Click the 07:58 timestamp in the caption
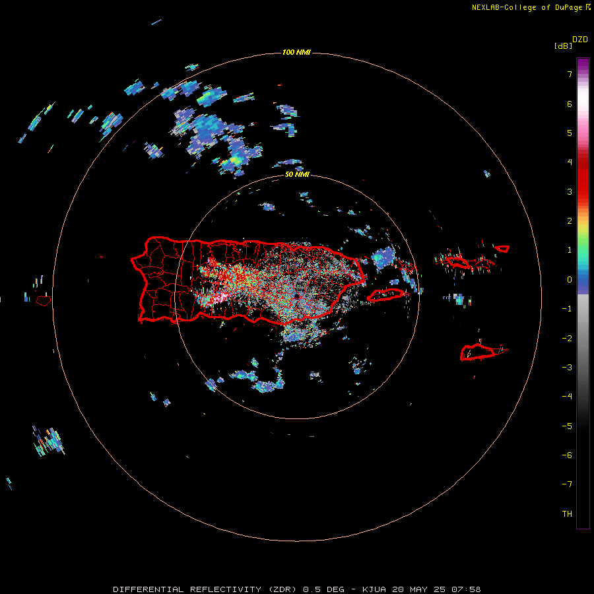Screen dimensions: 594x594 coord(466,589)
